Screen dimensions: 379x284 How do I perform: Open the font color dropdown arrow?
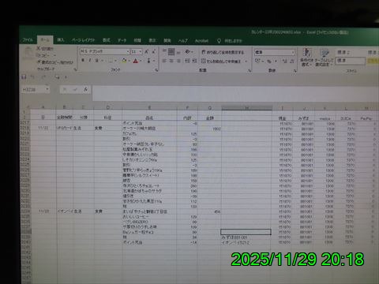point(141,61)
